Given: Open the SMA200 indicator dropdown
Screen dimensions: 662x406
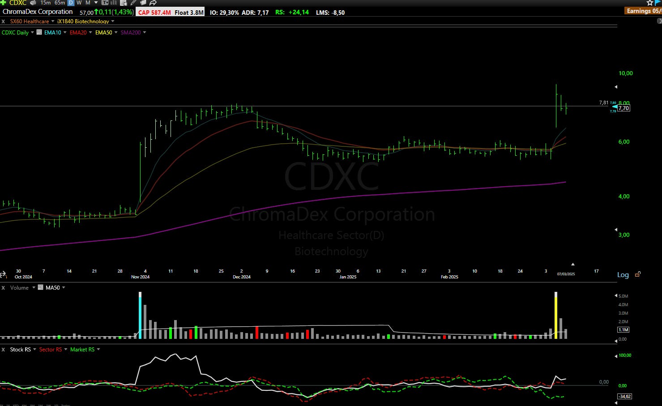Looking at the screenshot, I should click(145, 32).
